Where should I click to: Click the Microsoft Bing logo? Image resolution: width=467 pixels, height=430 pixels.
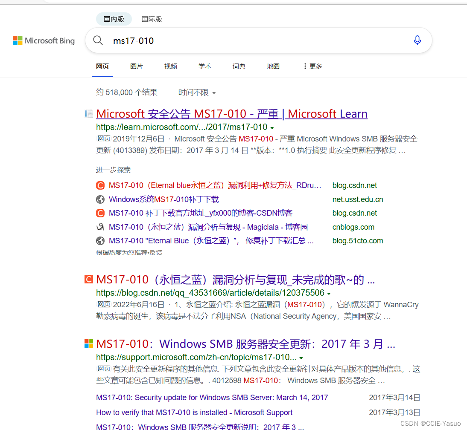[44, 40]
